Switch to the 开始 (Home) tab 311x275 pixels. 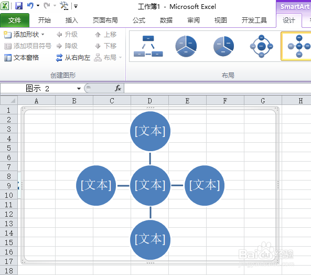click(x=45, y=20)
